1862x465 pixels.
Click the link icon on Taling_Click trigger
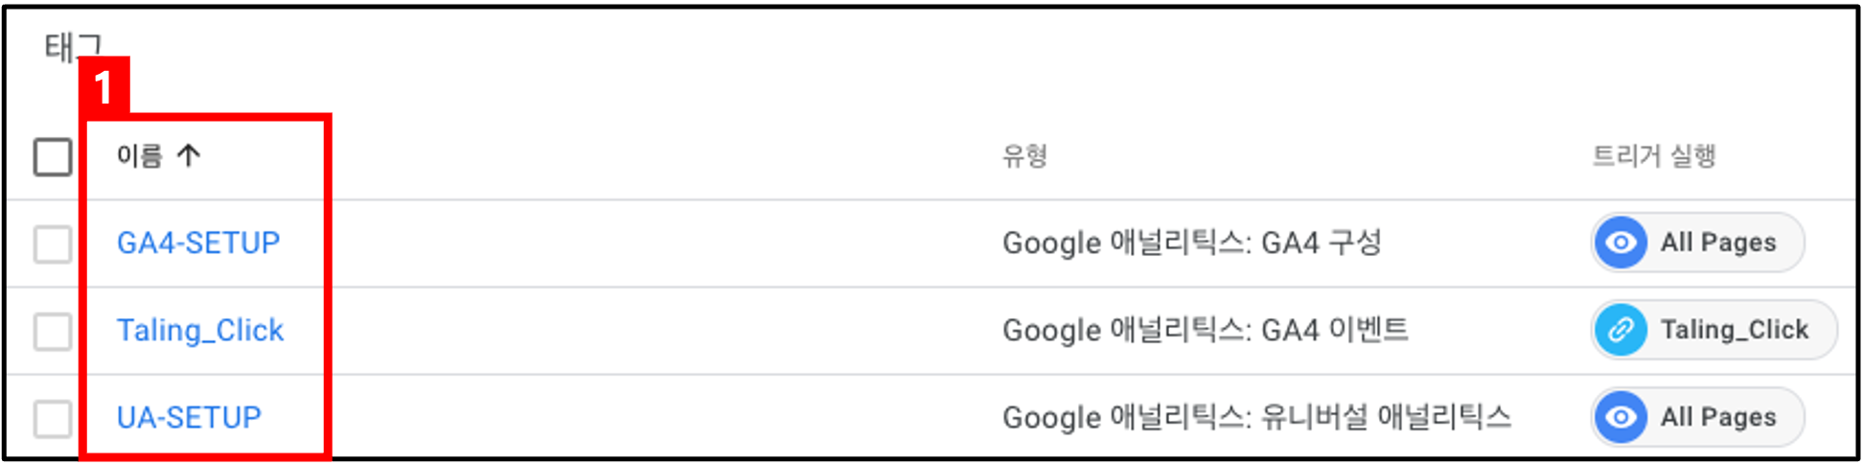(1621, 330)
